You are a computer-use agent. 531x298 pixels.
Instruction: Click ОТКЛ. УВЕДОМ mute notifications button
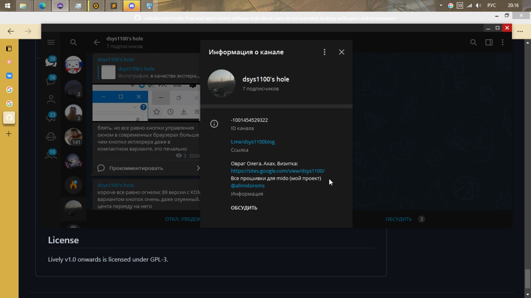tap(183, 219)
